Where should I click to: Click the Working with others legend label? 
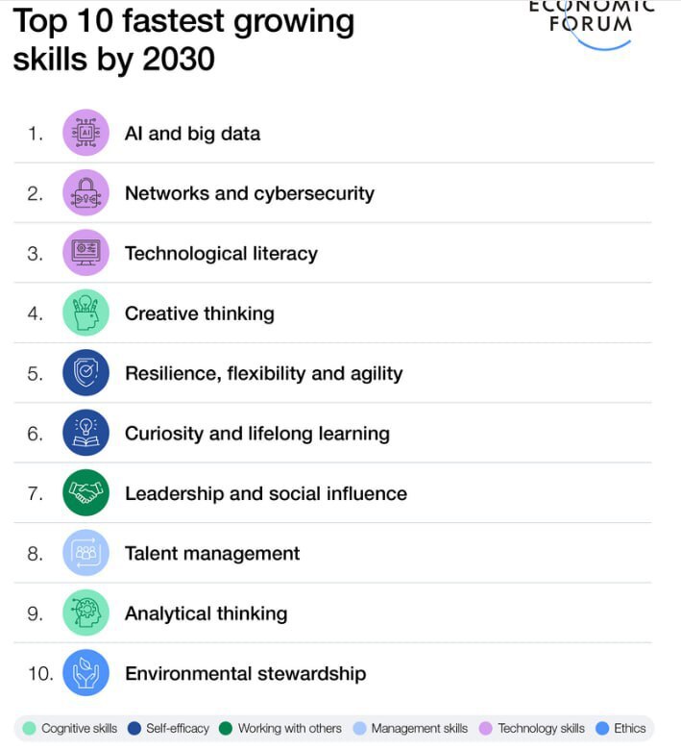289,729
